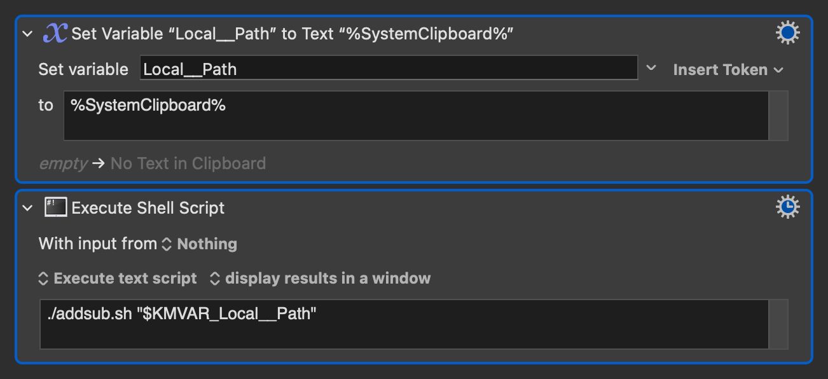This screenshot has width=828, height=379.
Task: Click the %SystemClipboard% text field
Action: (x=417, y=116)
